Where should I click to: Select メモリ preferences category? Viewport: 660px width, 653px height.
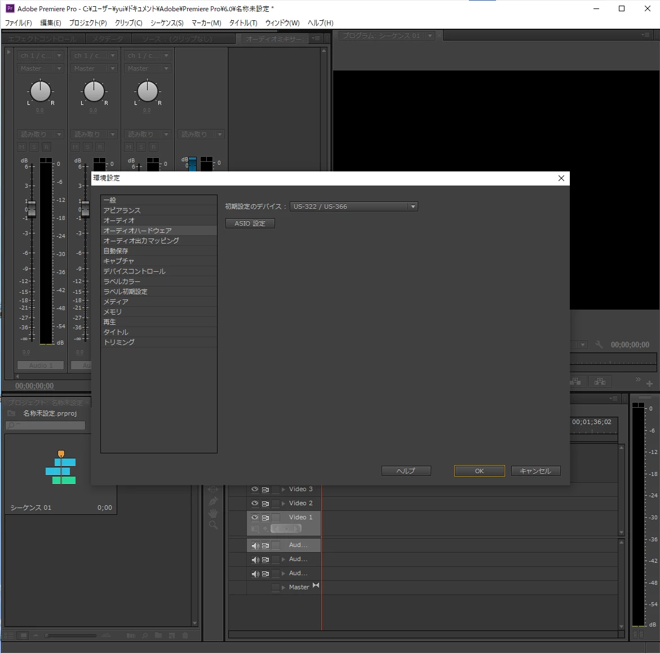click(x=159, y=311)
